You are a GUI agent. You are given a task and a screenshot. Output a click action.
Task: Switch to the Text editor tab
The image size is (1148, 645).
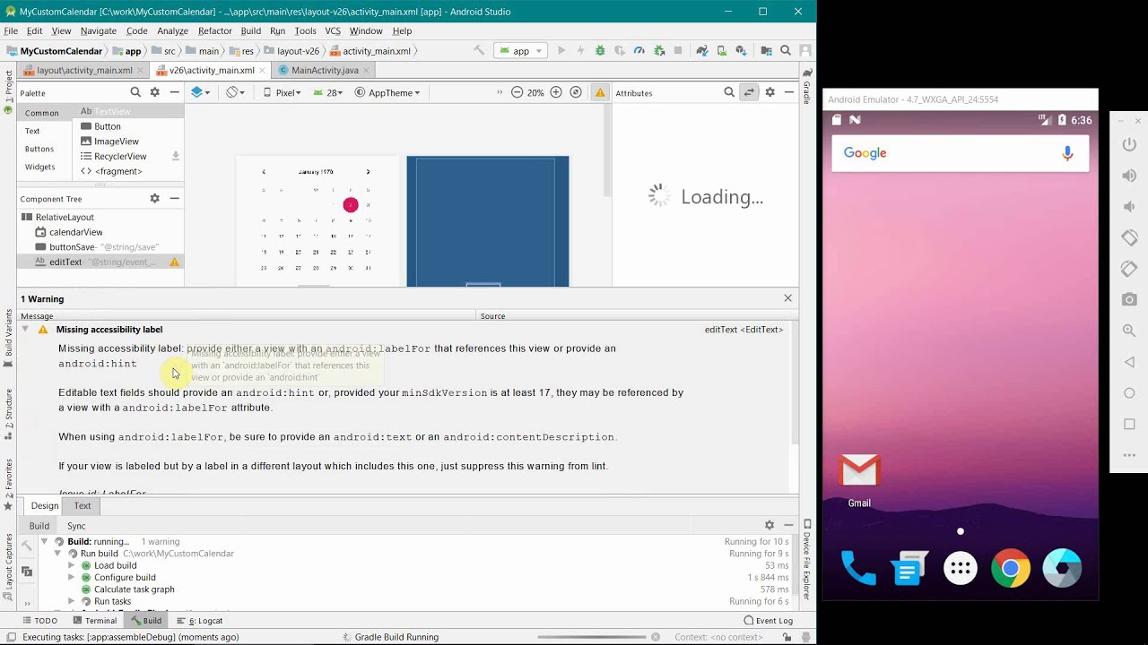pyautogui.click(x=83, y=505)
